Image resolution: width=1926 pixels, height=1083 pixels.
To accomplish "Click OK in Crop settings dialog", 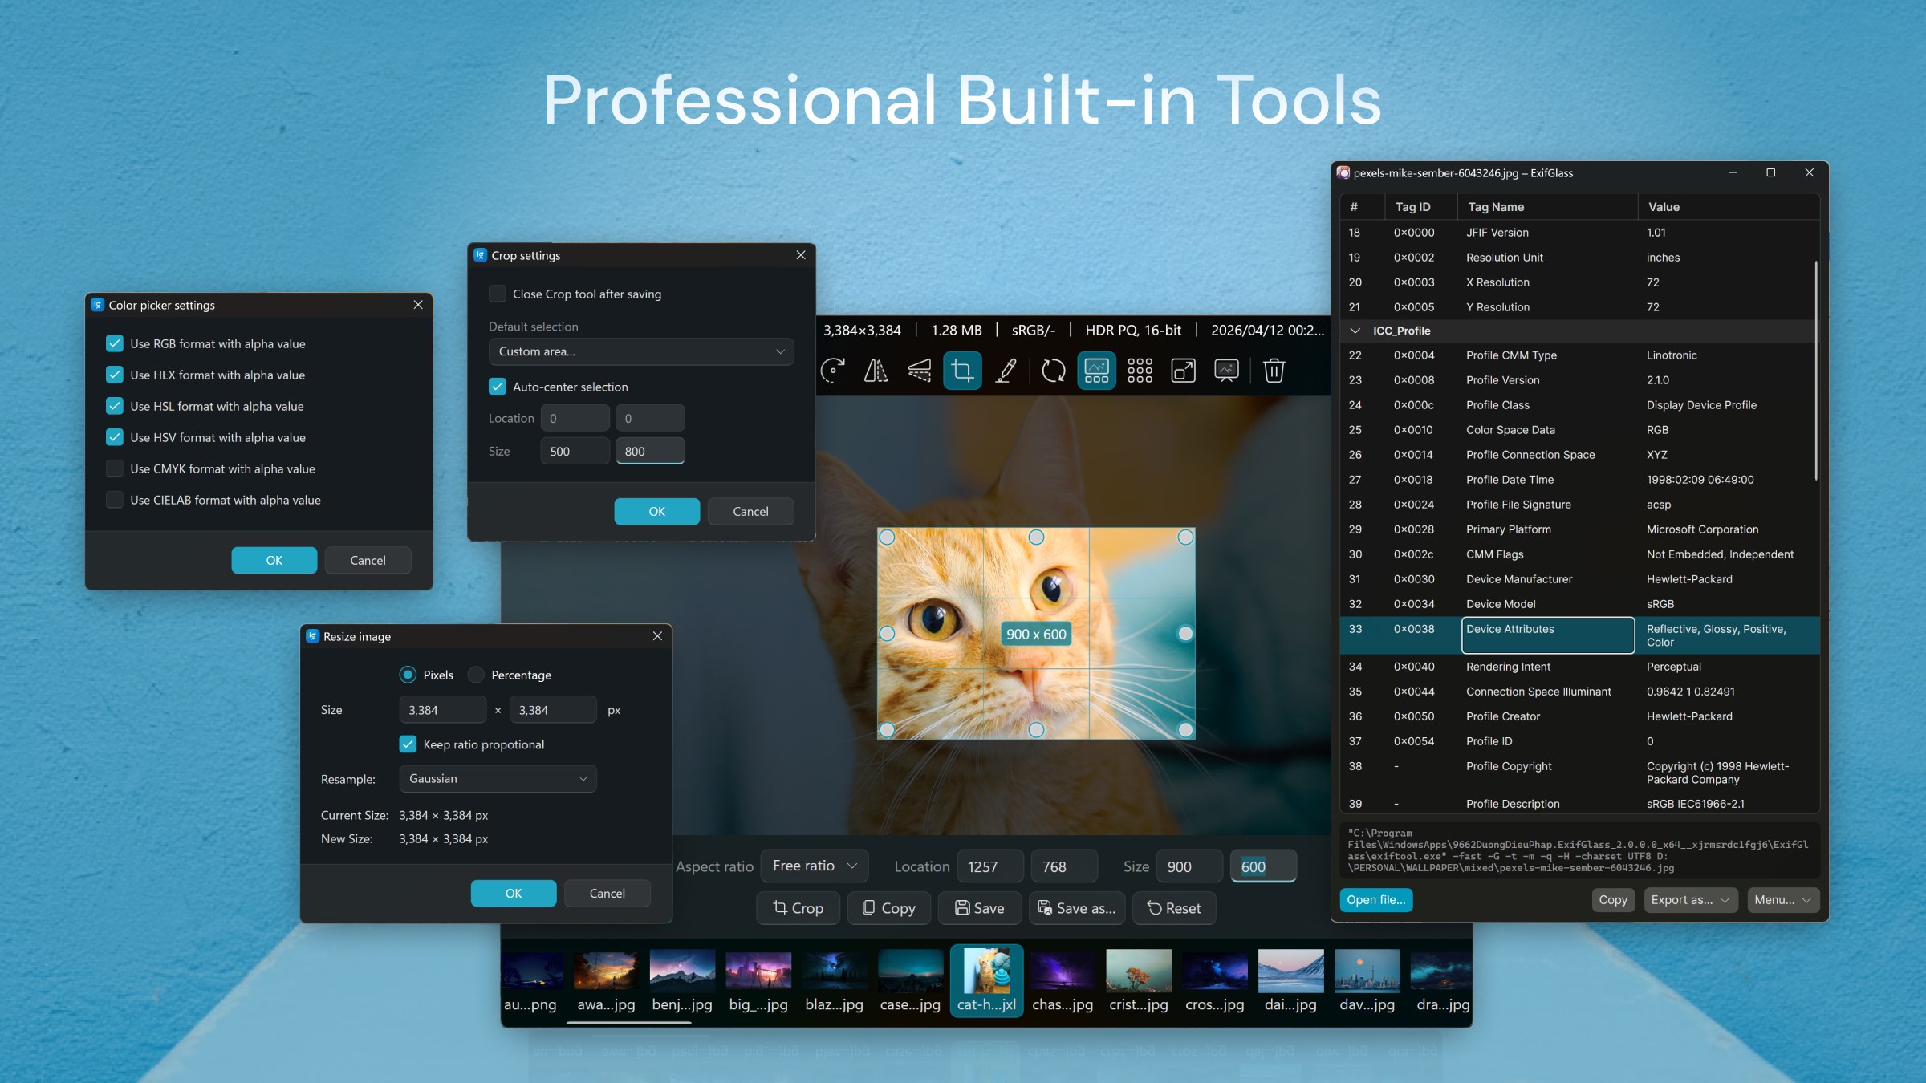I will pyautogui.click(x=656, y=511).
